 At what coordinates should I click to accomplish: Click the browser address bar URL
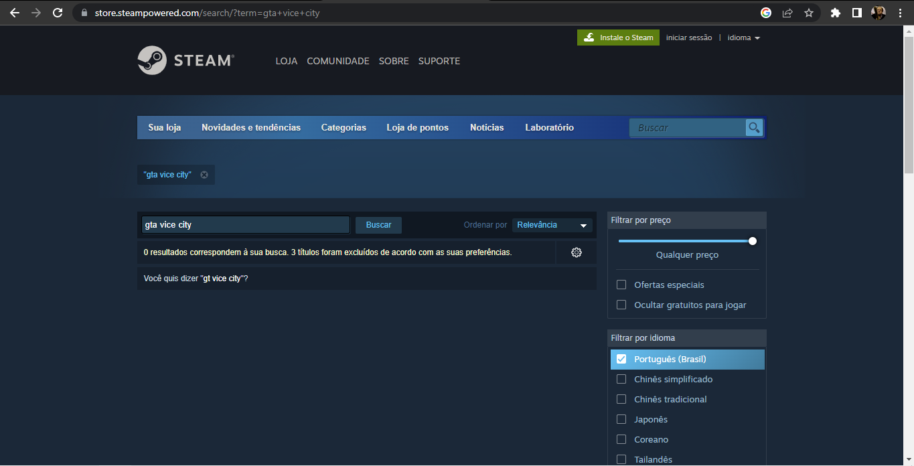[x=208, y=13]
